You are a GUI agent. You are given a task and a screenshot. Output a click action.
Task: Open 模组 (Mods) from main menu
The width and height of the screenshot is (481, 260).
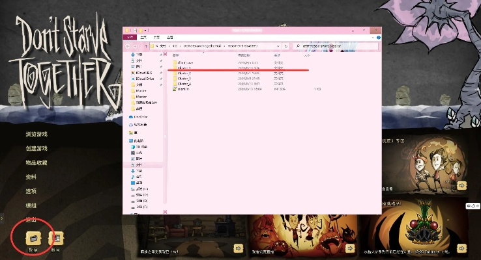[31, 205]
